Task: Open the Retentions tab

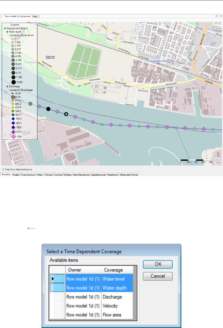Action: pos(113,175)
